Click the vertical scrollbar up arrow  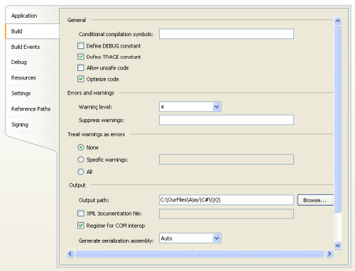(x=338, y=21)
